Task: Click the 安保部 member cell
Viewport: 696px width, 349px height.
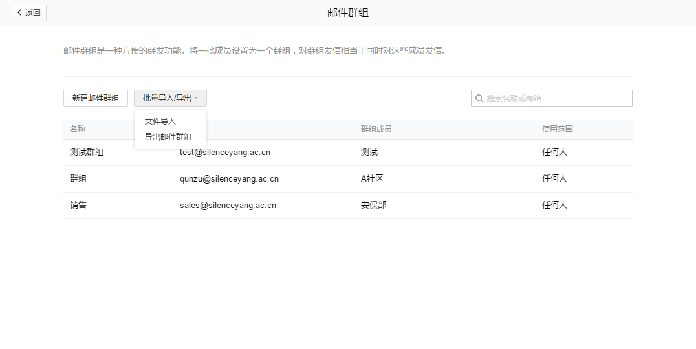Action: tap(373, 206)
